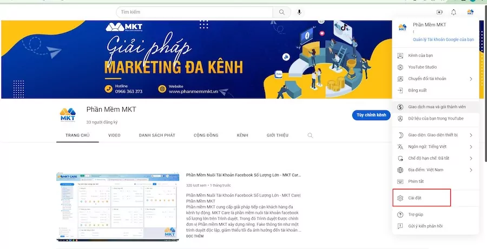This screenshot has height=249, width=487.
Task: Select Kênh của bạn menu entry
Action: (436, 56)
